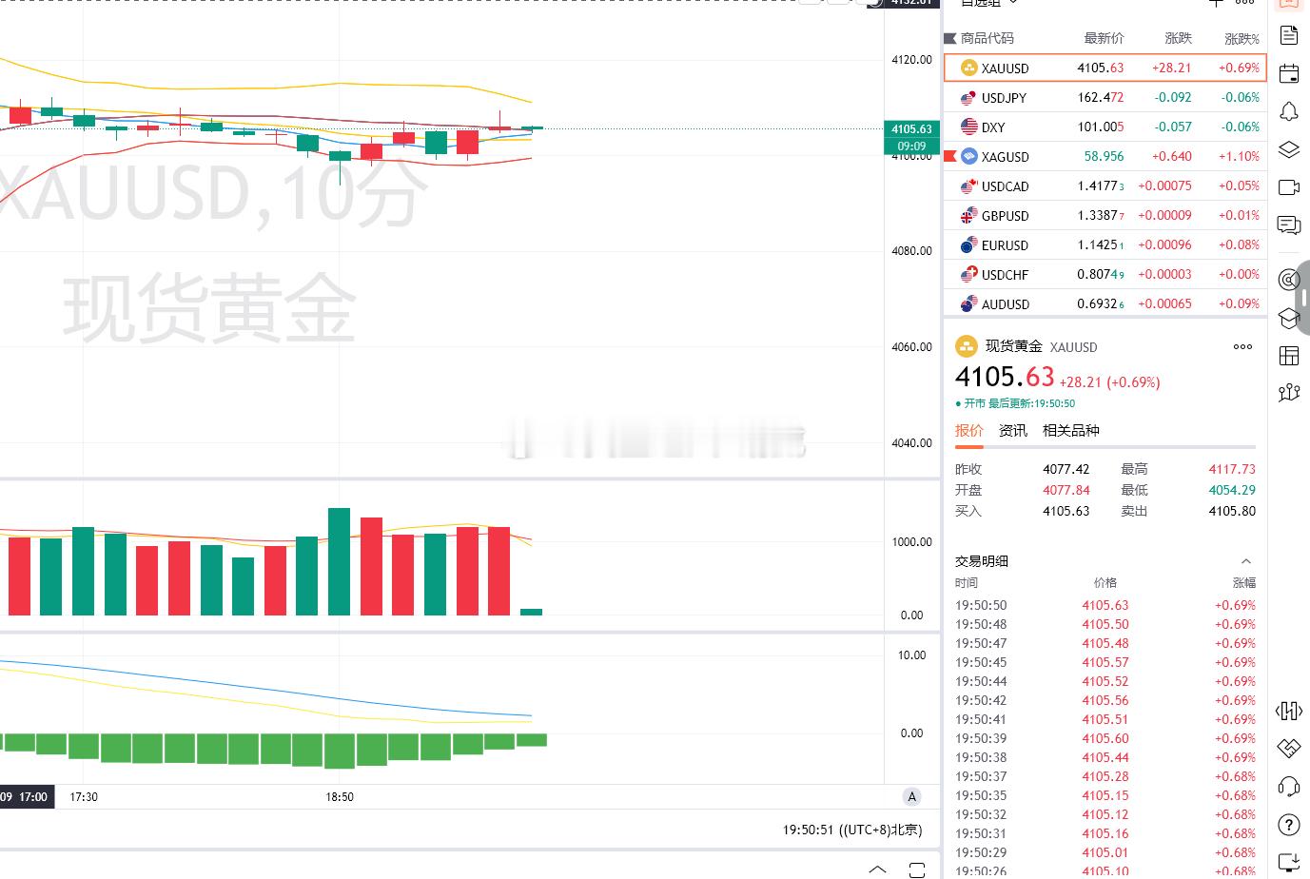Select the XAGUSD watchlist row
Screen dimensions: 1310x879
tap(1105, 156)
